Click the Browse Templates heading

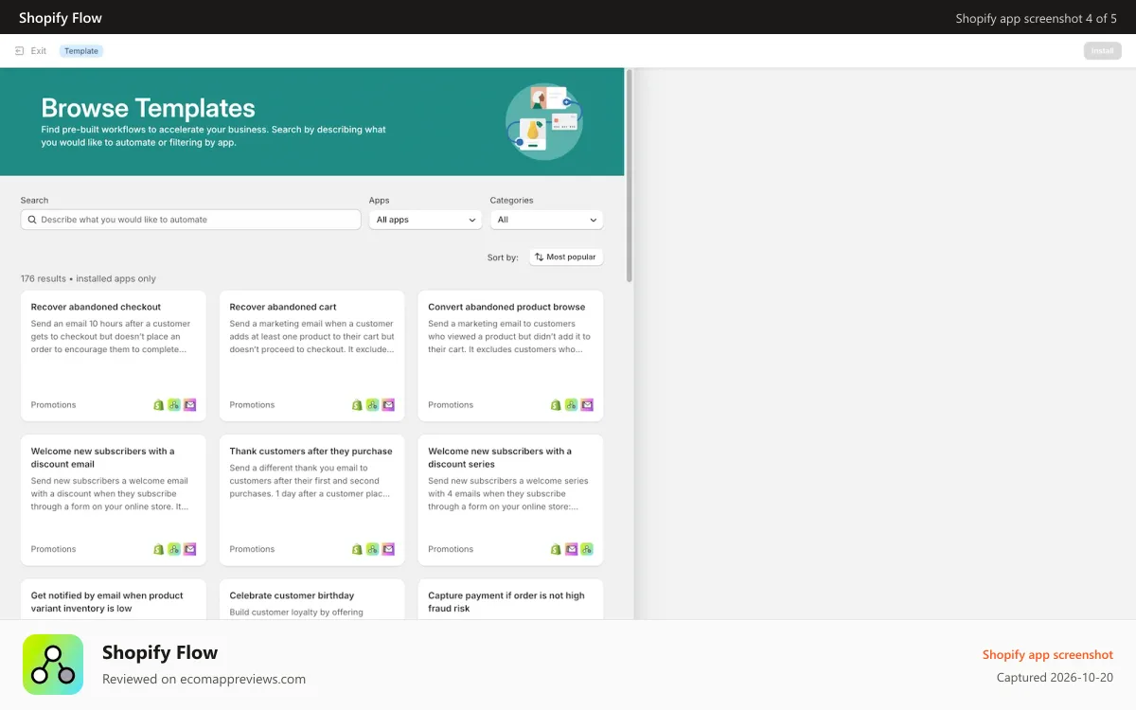[148, 108]
